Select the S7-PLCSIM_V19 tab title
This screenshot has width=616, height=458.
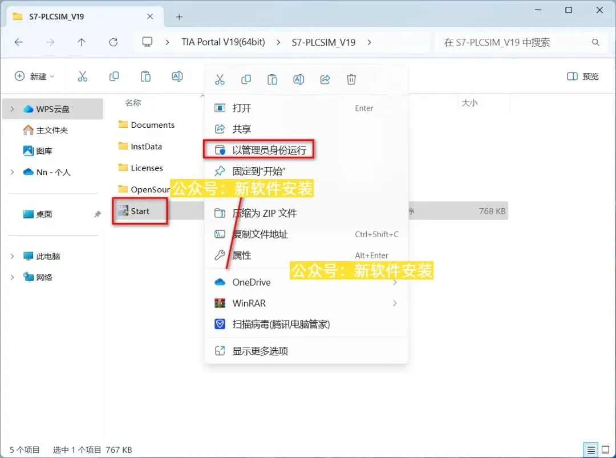[x=56, y=17]
